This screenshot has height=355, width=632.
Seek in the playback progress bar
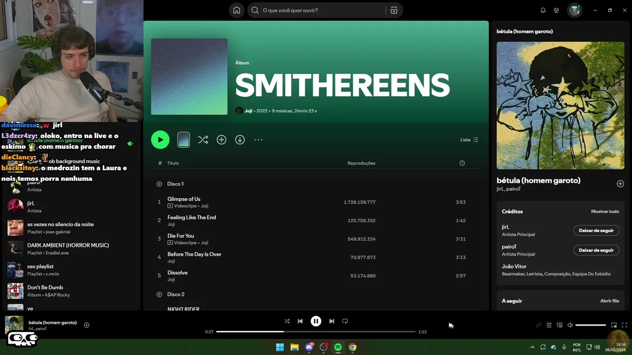tap(316, 332)
